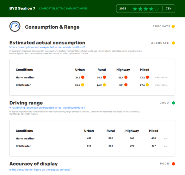Click yellow dot next to cold urban 26.6
The width and height of the screenshot is (185, 175).
point(83,85)
